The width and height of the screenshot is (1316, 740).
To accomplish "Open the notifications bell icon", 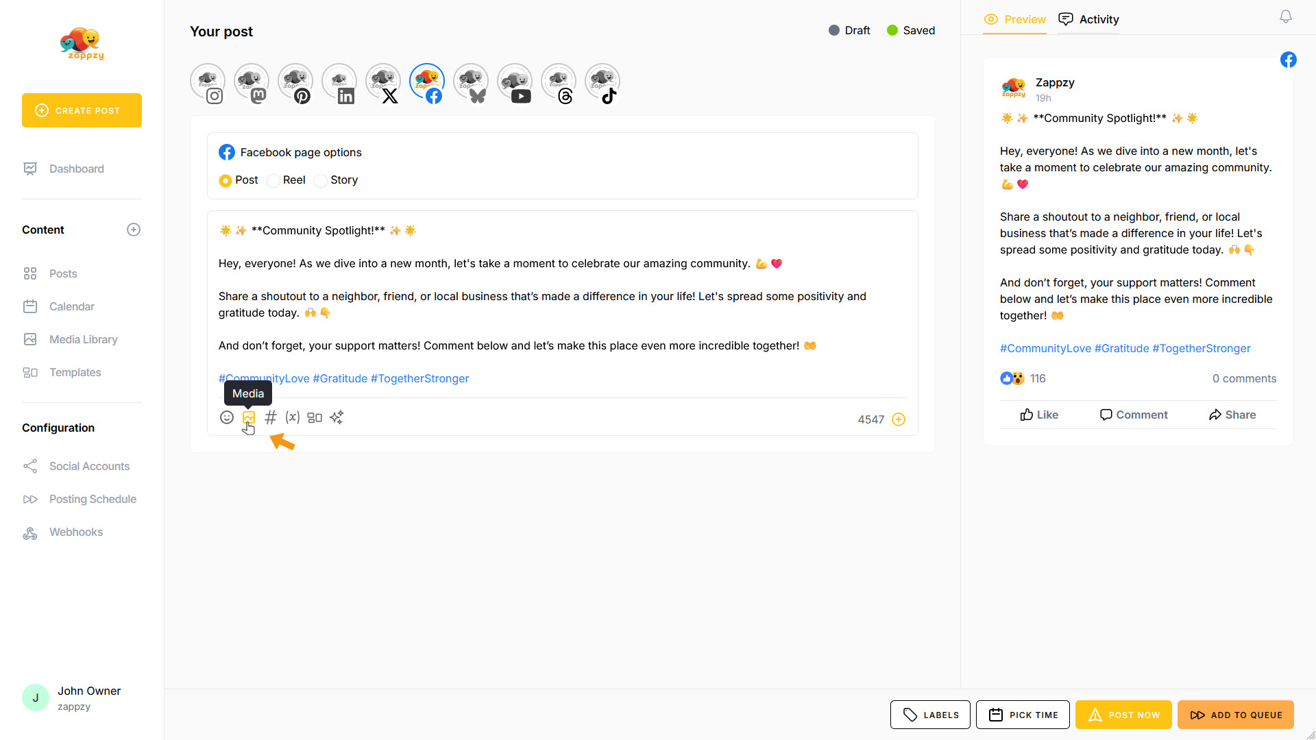I will 1286,16.
